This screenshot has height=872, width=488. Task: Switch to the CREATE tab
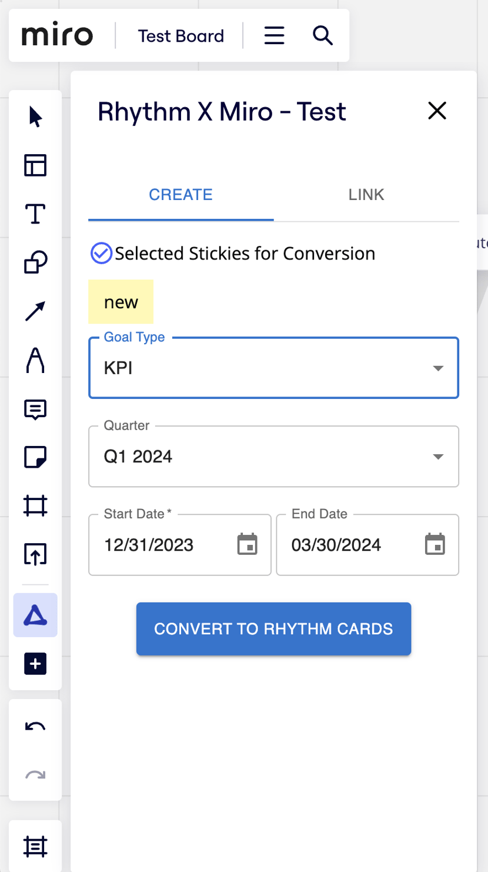[181, 195]
